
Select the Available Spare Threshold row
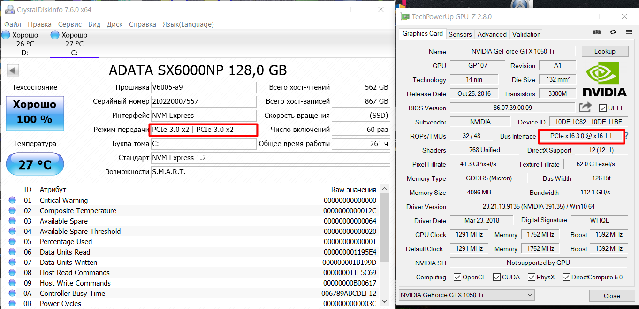[192, 232]
